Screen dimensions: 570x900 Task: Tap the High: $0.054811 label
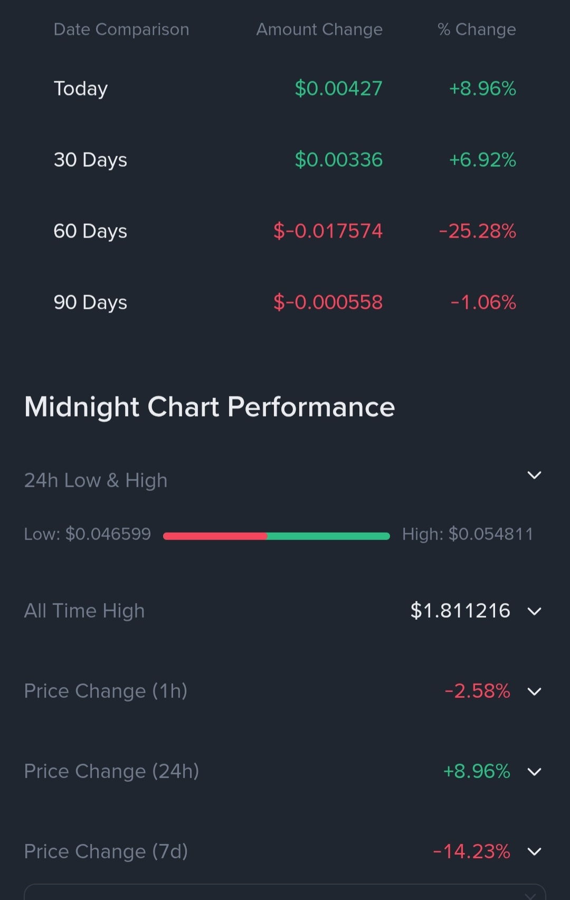[x=468, y=534]
